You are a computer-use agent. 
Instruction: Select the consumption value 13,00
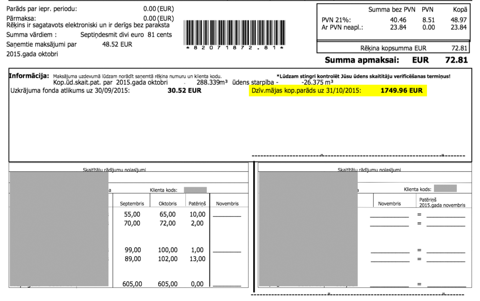pos(198,259)
